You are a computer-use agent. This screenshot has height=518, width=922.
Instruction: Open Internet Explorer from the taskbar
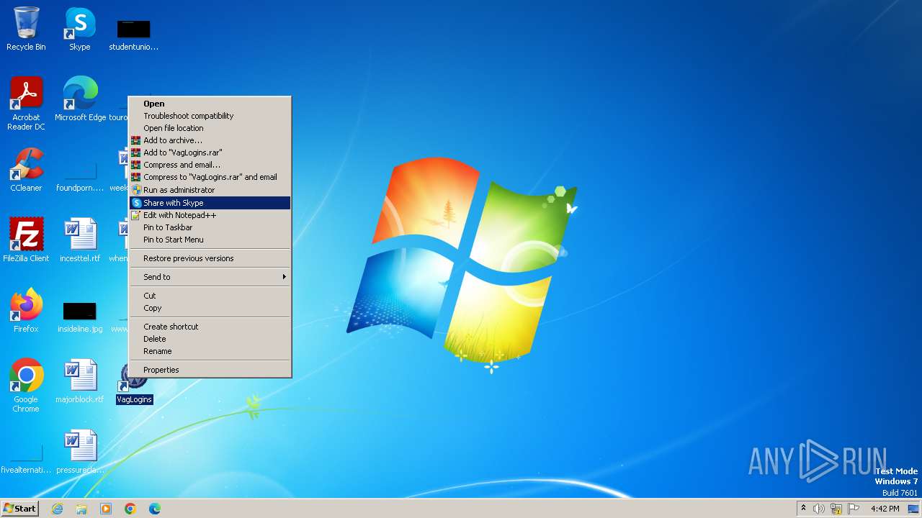click(x=57, y=509)
